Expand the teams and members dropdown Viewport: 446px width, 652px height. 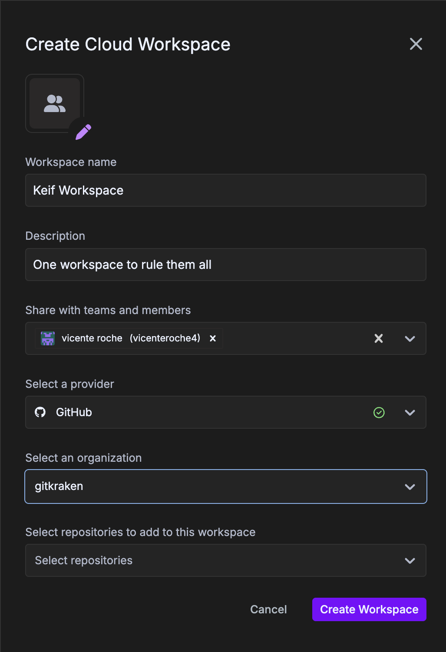[410, 338]
